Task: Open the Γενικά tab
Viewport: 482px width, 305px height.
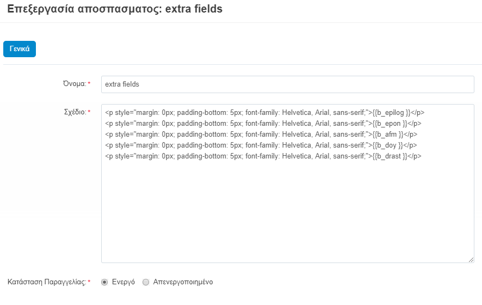Action: pos(20,49)
